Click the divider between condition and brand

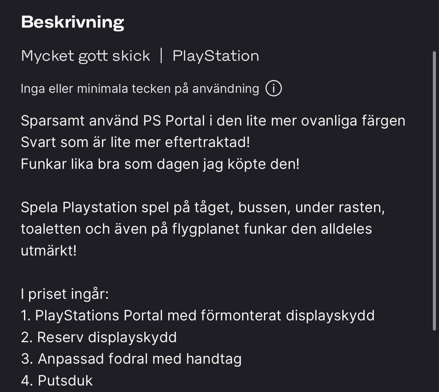pos(161,56)
